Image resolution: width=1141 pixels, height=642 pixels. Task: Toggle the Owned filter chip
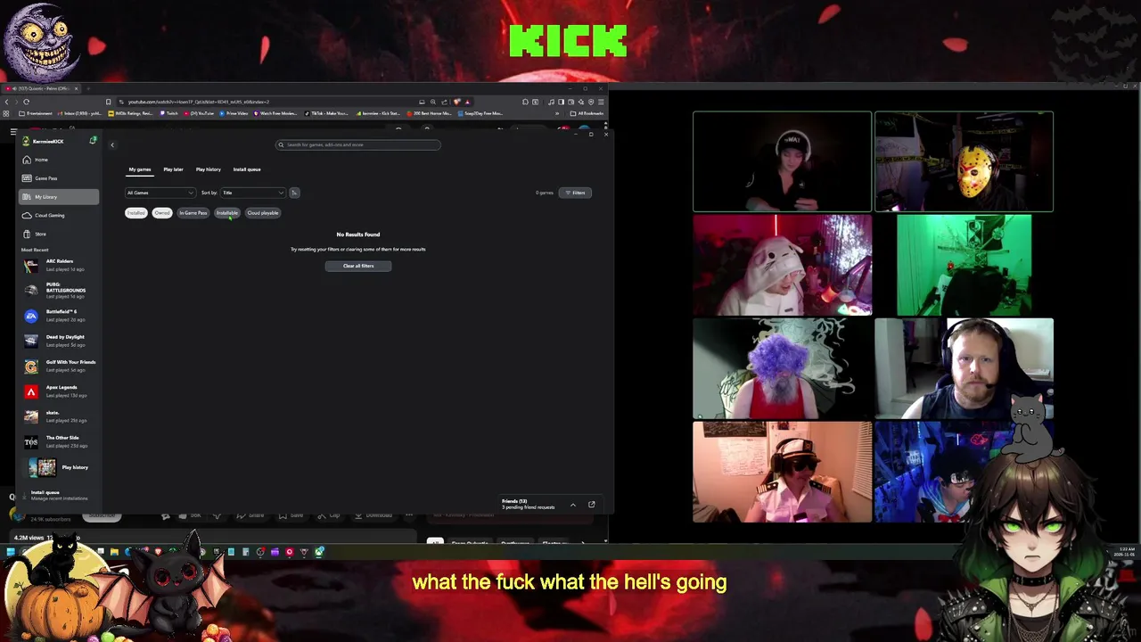click(x=161, y=213)
